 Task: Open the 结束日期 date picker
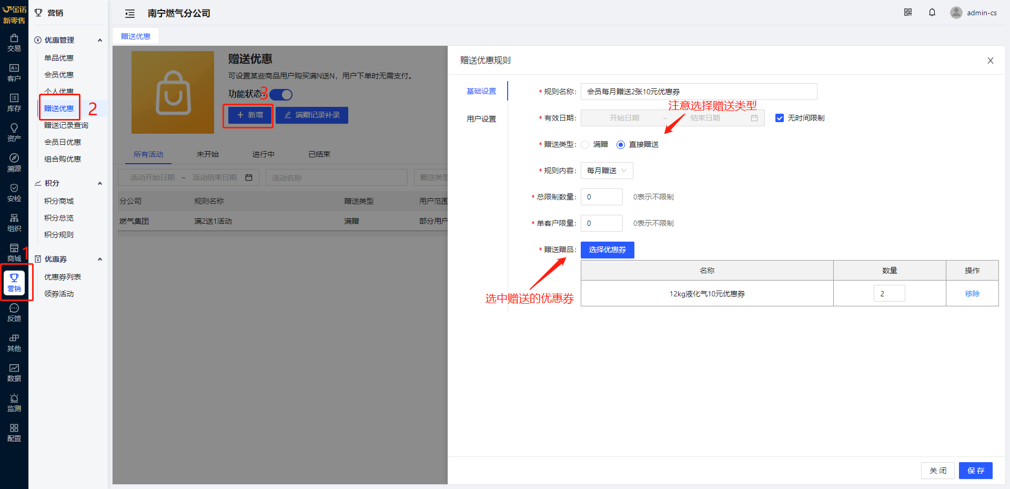[x=705, y=118]
